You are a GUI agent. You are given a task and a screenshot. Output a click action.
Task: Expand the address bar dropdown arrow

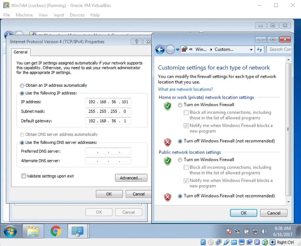(x=251, y=49)
